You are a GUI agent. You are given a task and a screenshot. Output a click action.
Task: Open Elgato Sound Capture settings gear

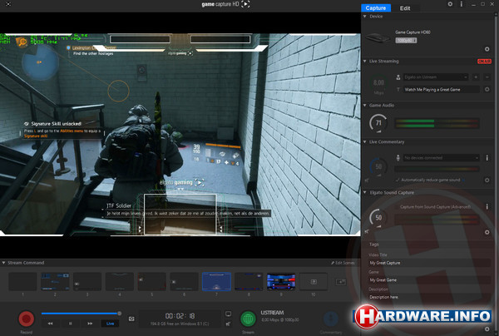(x=487, y=232)
